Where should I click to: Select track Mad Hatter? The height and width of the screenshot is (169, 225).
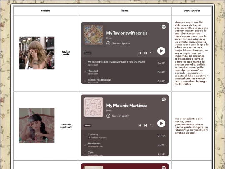(x=125, y=145)
